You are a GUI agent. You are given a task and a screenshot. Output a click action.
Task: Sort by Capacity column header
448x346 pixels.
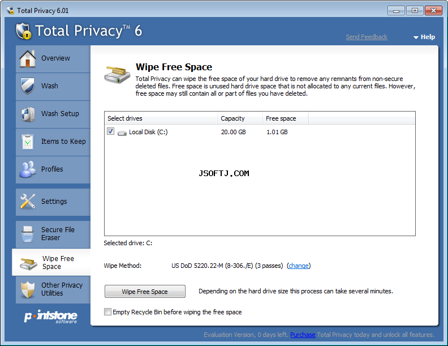[240, 118]
